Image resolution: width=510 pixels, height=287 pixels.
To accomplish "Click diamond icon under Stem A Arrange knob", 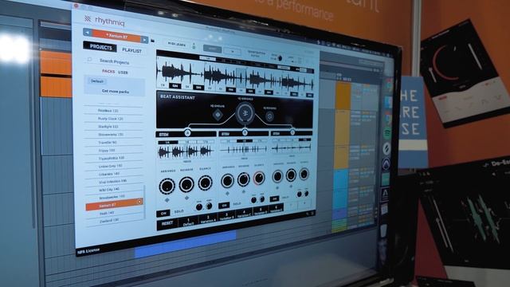I will tap(167, 200).
